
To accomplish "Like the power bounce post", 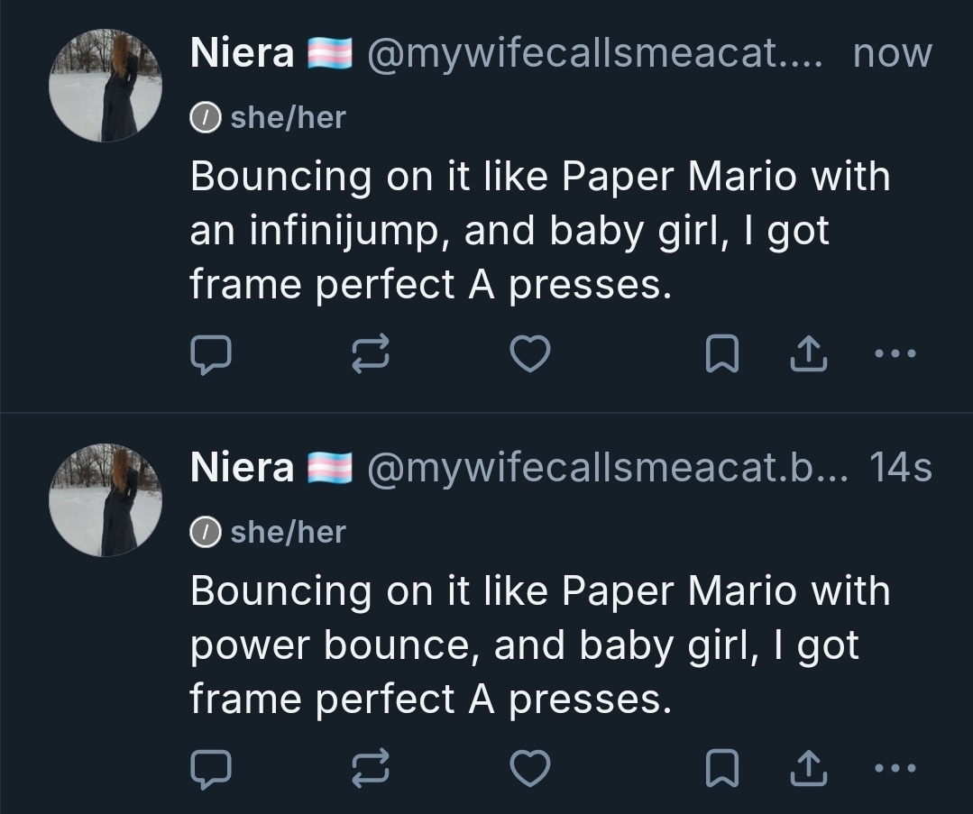I will tap(530, 768).
